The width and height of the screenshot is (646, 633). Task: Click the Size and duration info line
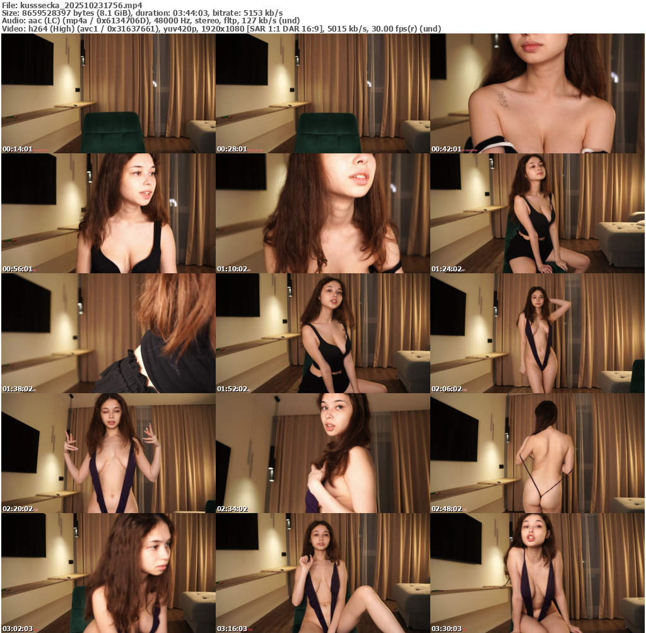[x=142, y=13]
